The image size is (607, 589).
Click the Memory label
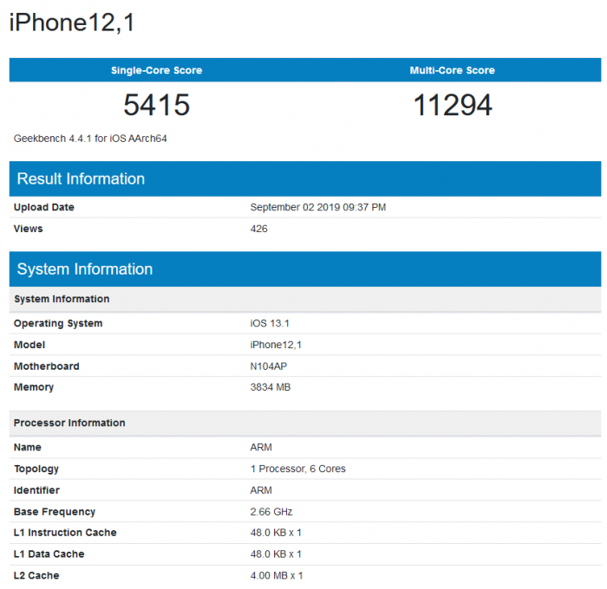coord(34,387)
